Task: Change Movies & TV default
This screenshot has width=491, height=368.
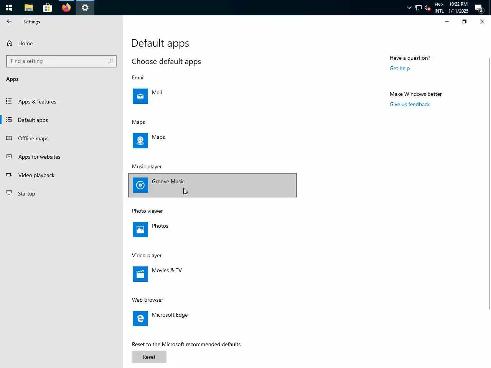Action: pyautogui.click(x=213, y=274)
